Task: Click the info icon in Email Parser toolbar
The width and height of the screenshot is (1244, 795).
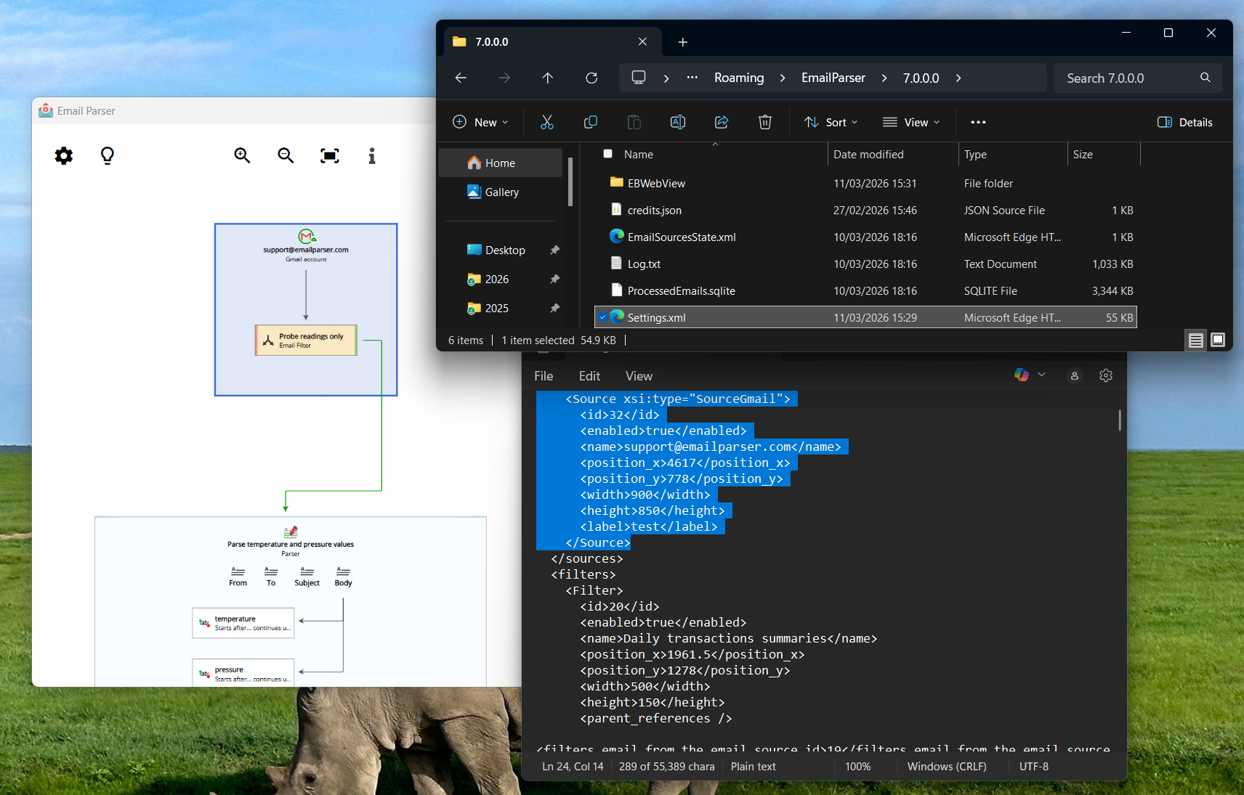Action: [x=372, y=155]
